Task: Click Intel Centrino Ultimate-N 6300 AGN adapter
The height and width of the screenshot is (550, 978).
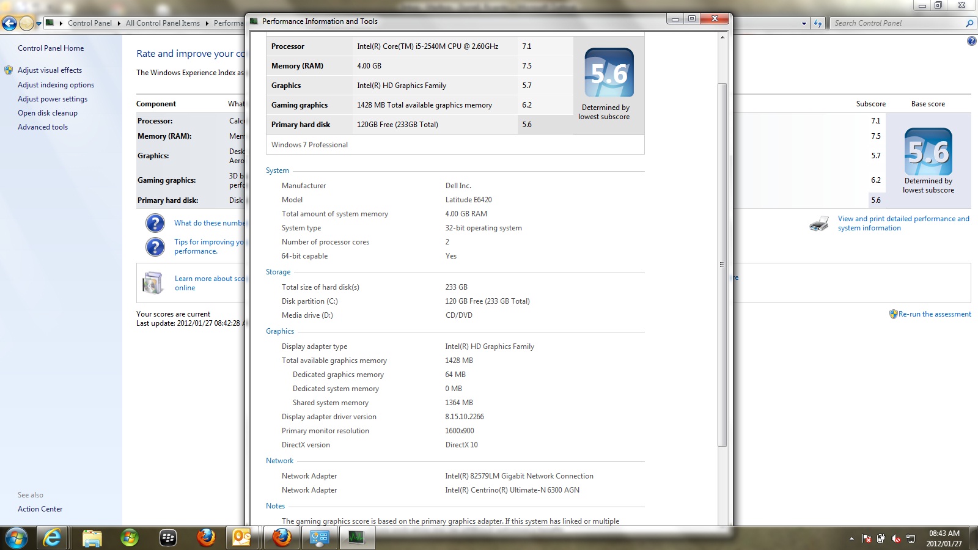Action: [512, 490]
